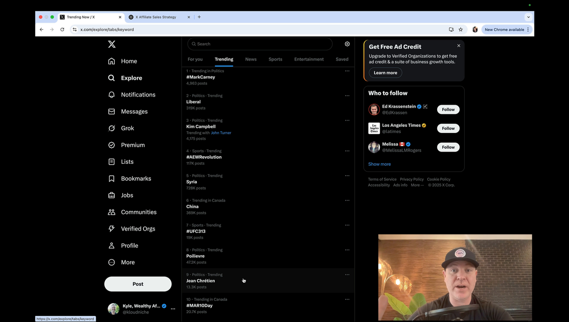Open more options for #MarkCarney trend
The image size is (569, 322).
(347, 71)
